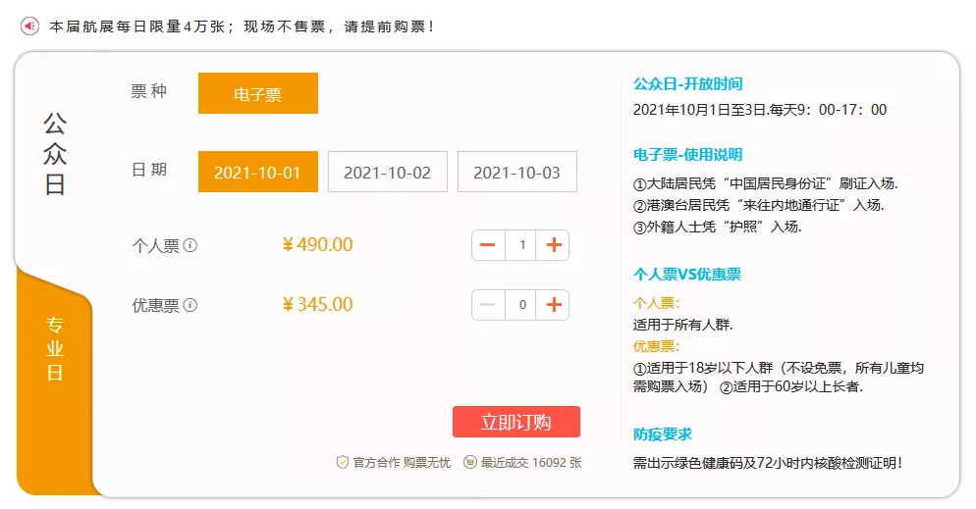Click the 港澳台居民 entry rule line
The width and height of the screenshot is (976, 509).
pos(758,205)
